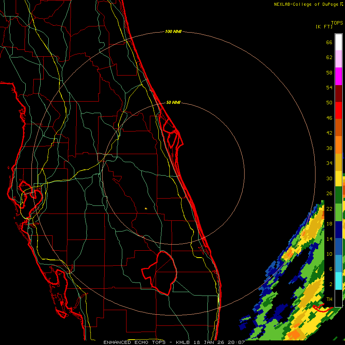
Task: Select the light blue legend swatch
Action: click(338, 264)
